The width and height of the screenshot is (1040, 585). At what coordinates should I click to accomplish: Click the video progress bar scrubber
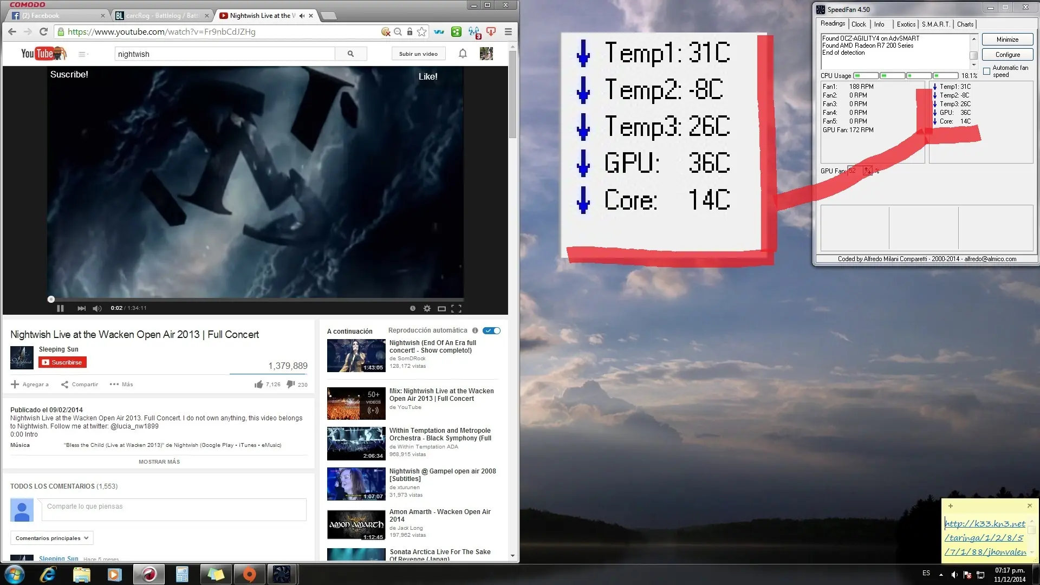pyautogui.click(x=51, y=299)
